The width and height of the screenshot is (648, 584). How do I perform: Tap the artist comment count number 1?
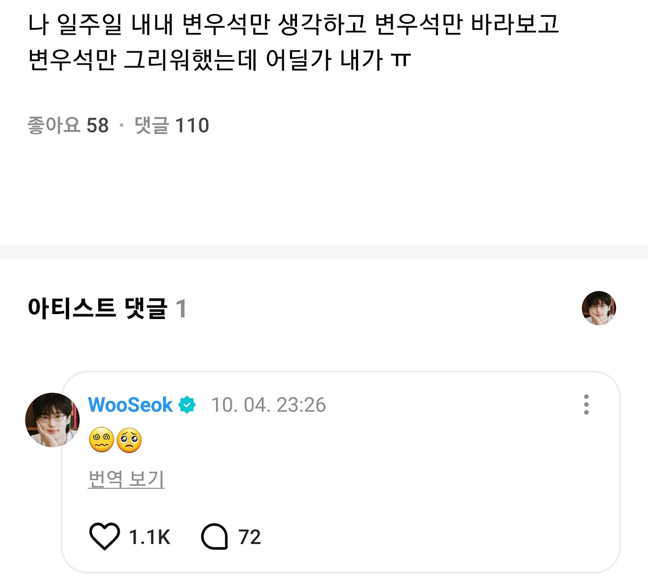click(x=181, y=309)
